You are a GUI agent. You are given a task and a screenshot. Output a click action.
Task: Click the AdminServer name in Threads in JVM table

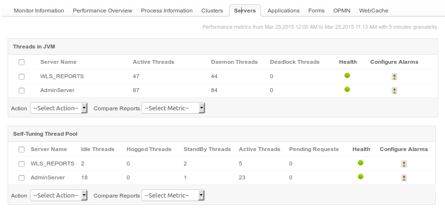[x=57, y=90]
